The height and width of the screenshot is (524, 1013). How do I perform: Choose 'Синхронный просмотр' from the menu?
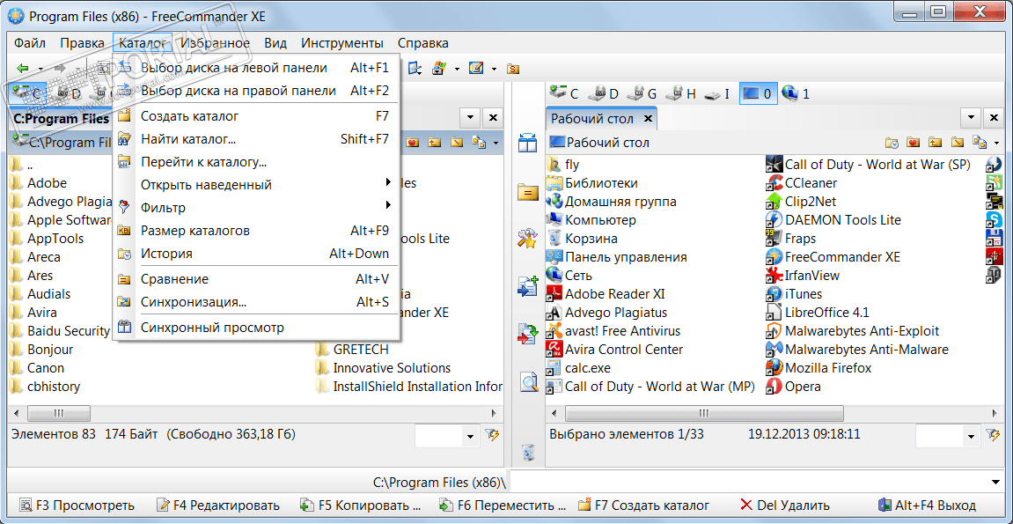point(256,328)
